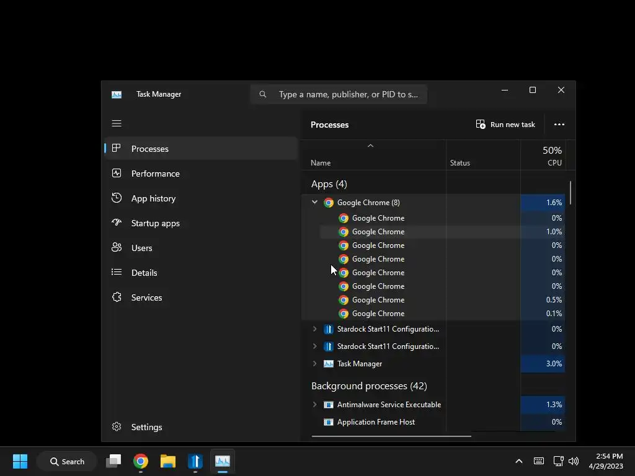
Task: Click the Performance sidebar icon
Action: pyautogui.click(x=117, y=174)
